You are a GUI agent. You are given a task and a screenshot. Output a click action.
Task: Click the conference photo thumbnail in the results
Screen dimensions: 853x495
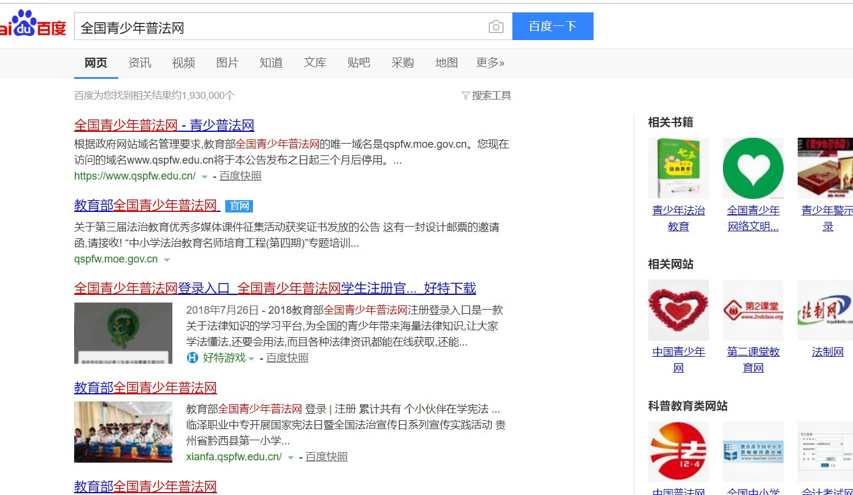click(123, 432)
